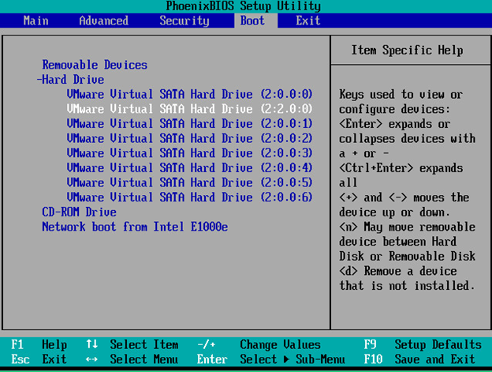Pick SATA Hard Drive (2:0.0:5)
Viewport: 492px width, 372px height.
click(x=189, y=182)
